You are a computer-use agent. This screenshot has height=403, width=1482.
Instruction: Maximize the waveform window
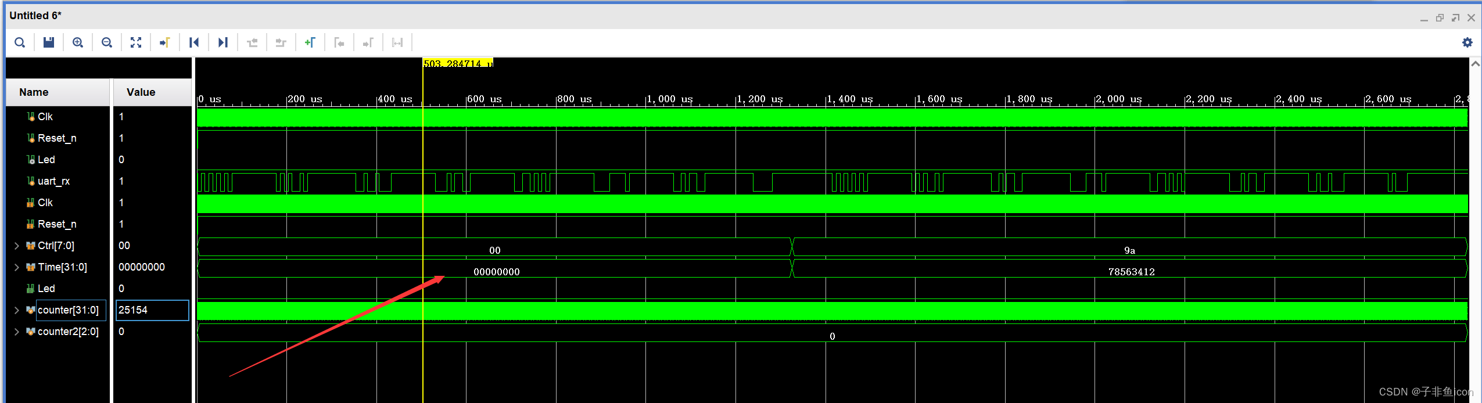(1455, 18)
